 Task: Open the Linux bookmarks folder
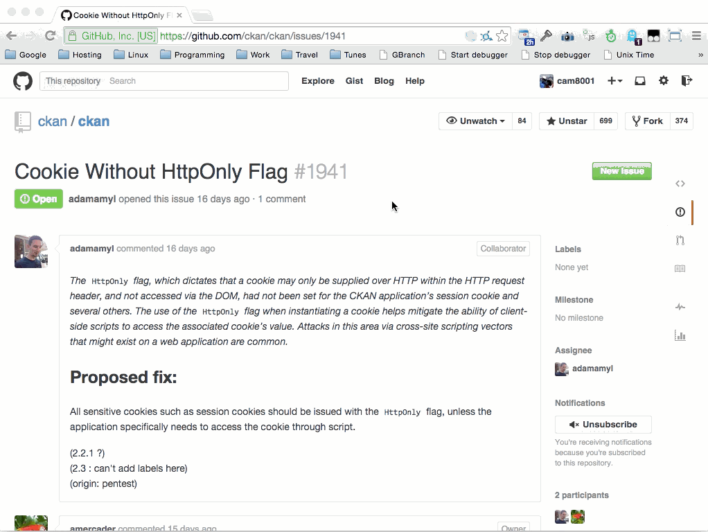[x=131, y=55]
